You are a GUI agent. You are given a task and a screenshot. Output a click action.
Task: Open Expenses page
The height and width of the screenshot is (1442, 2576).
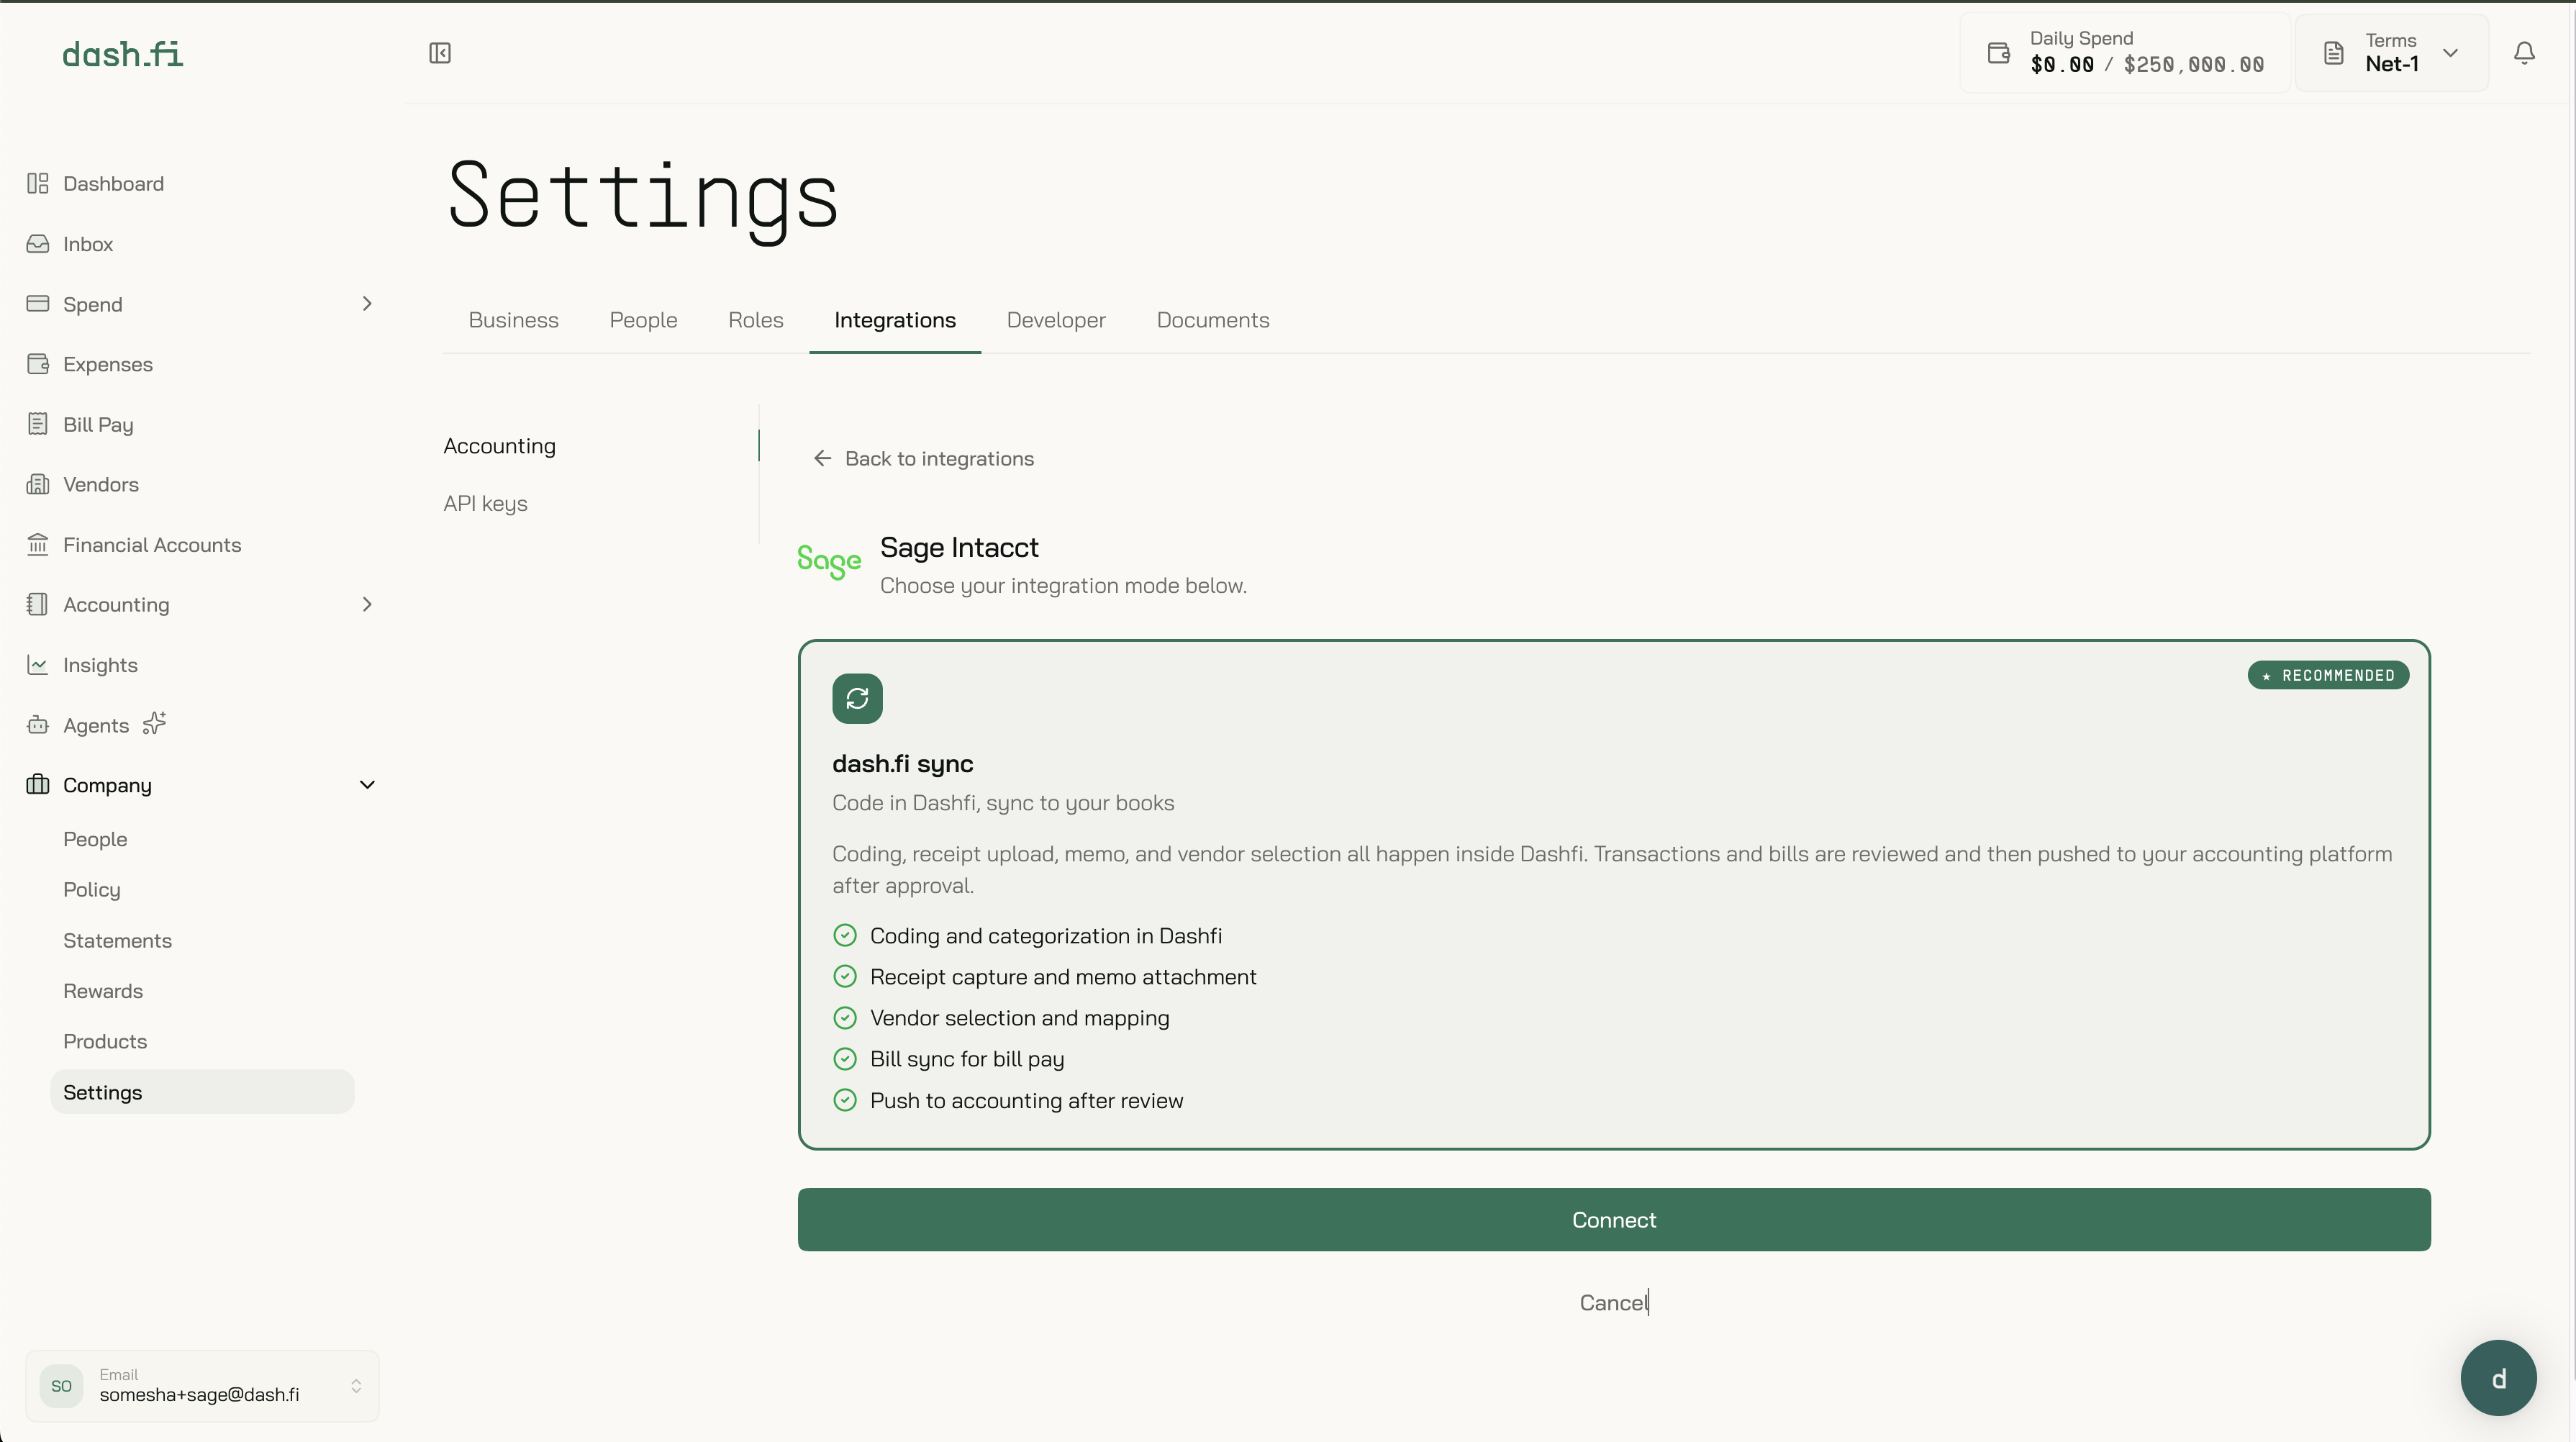tap(108, 364)
